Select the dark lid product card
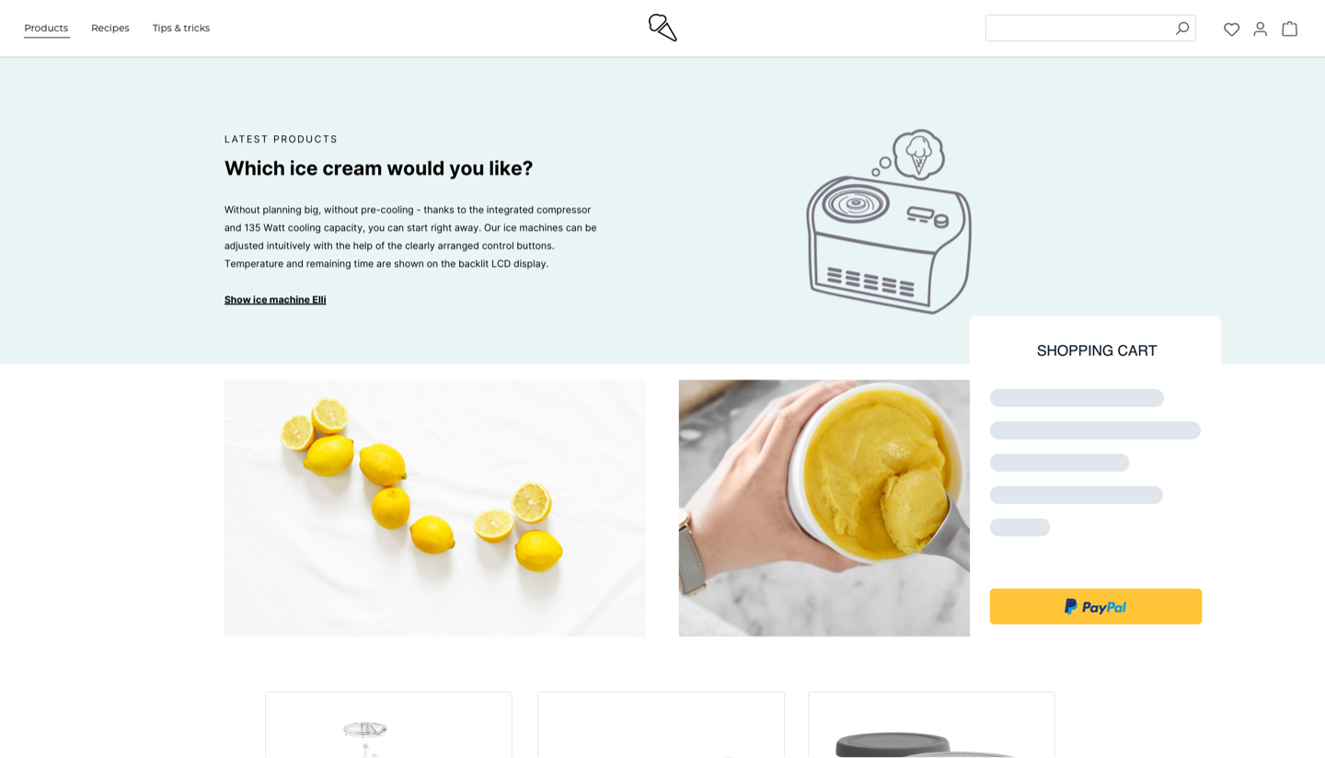Viewport: 1325px width, 758px height. [x=931, y=725]
